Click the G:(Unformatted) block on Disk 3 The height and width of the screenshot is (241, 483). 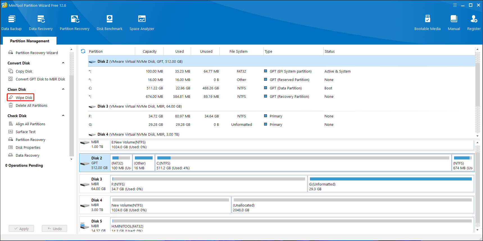[391, 184]
